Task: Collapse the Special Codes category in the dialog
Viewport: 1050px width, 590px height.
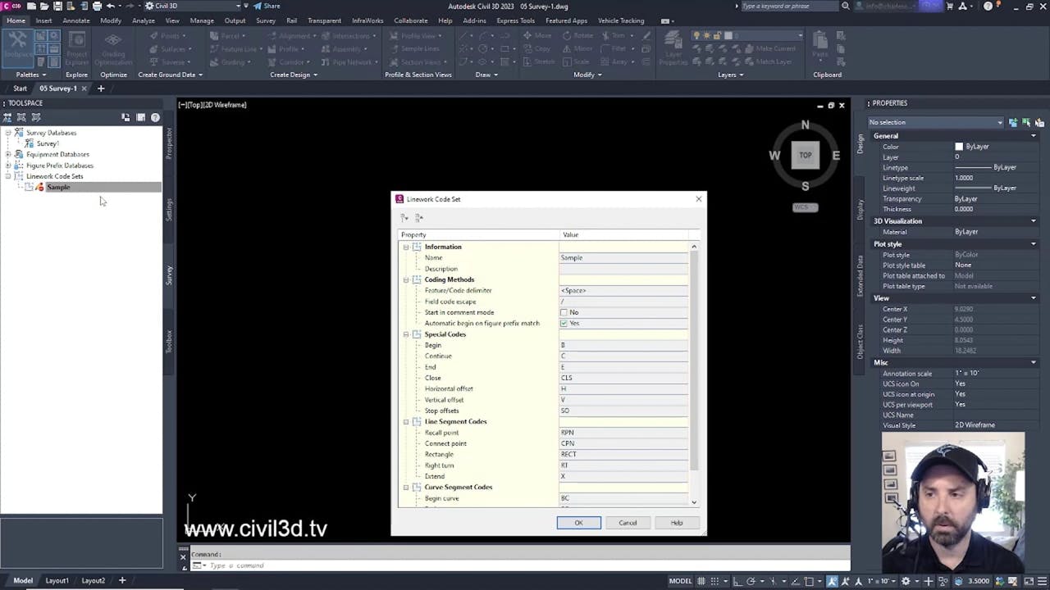Action: (x=406, y=334)
